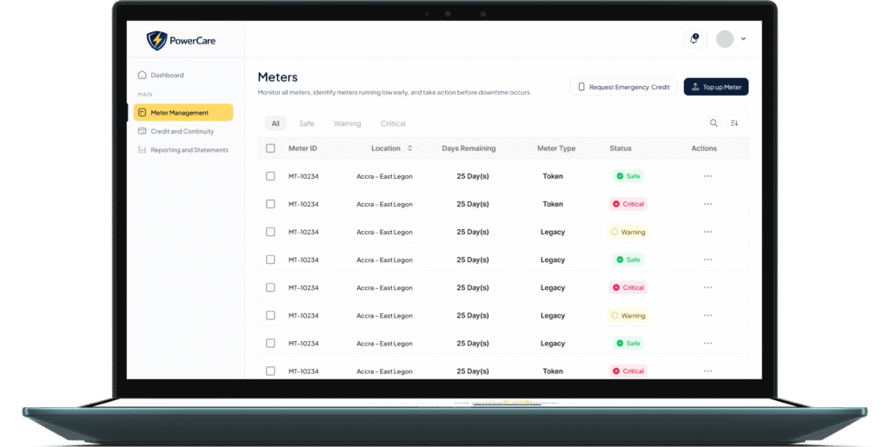Select the checkbox of the third Warning row
890x447 pixels.
pyautogui.click(x=270, y=232)
